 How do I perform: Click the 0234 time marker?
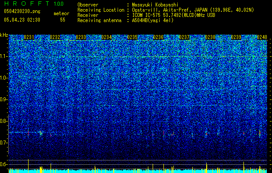pyautogui.click(x=106, y=37)
